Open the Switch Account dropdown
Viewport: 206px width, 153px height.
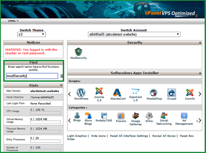134,35
